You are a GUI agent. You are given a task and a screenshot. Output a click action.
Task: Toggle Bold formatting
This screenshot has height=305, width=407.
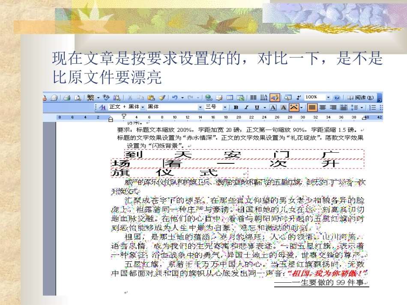236,107
